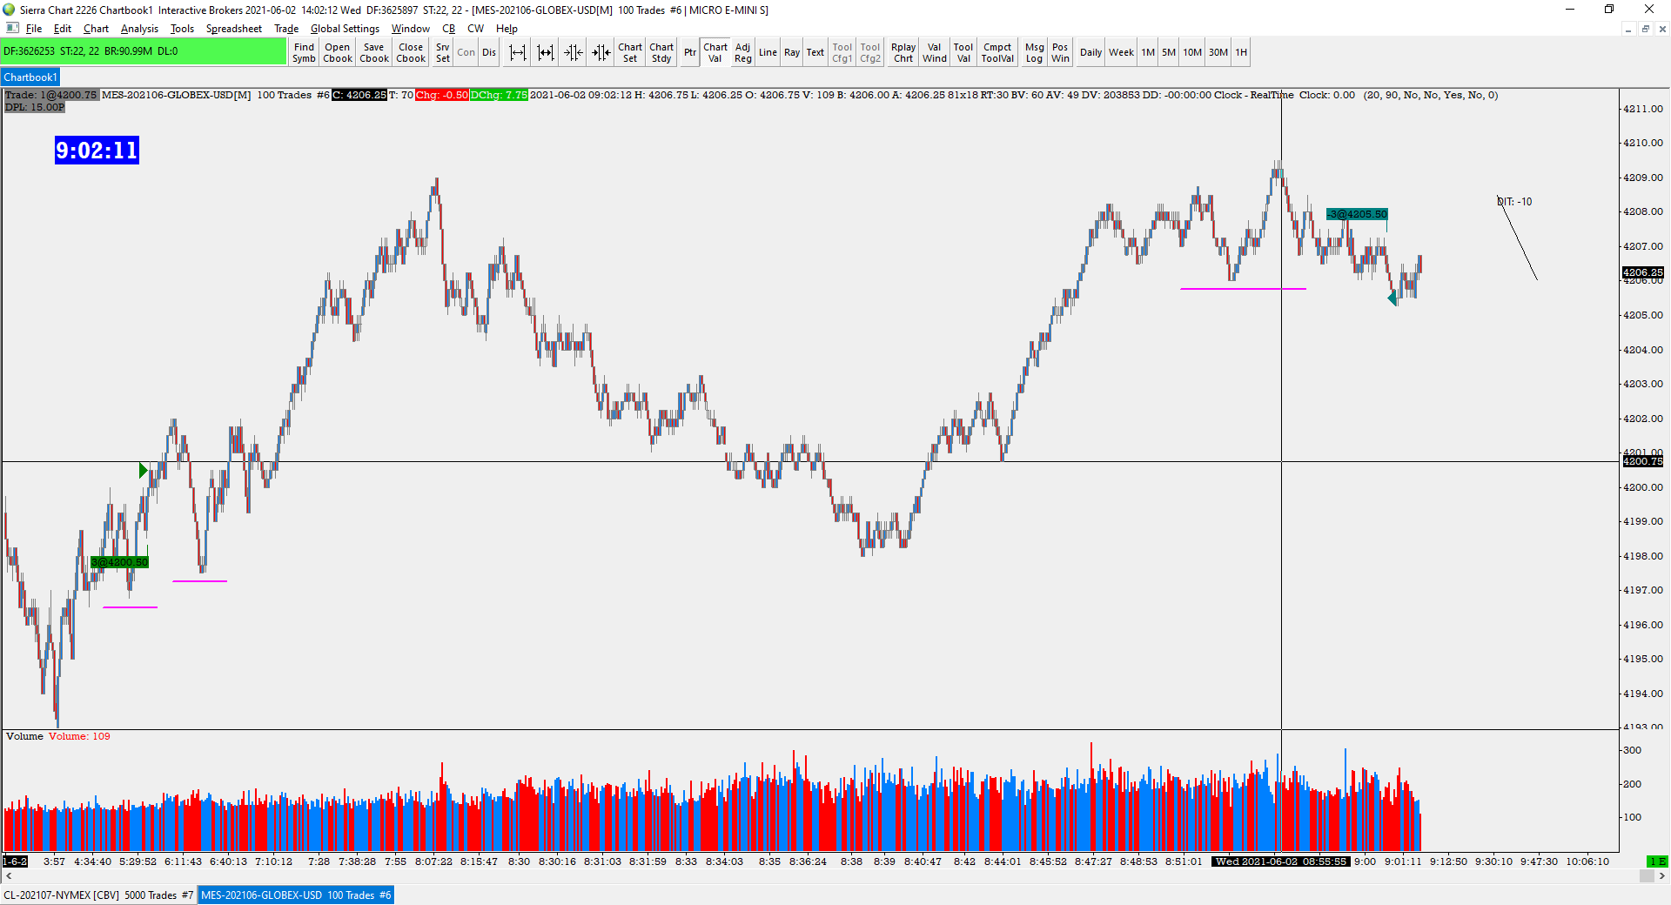The image size is (1671, 905).
Task: Select the Text drawing tool
Action: point(815,53)
